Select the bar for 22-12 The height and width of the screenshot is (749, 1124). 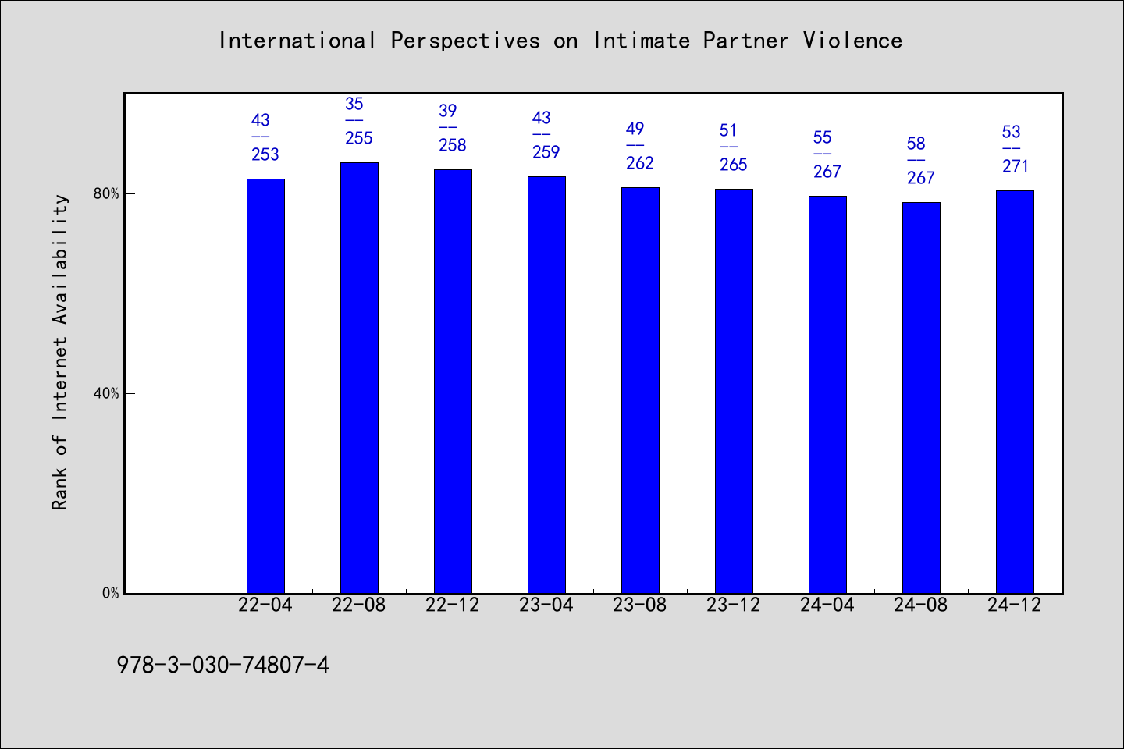tap(453, 382)
